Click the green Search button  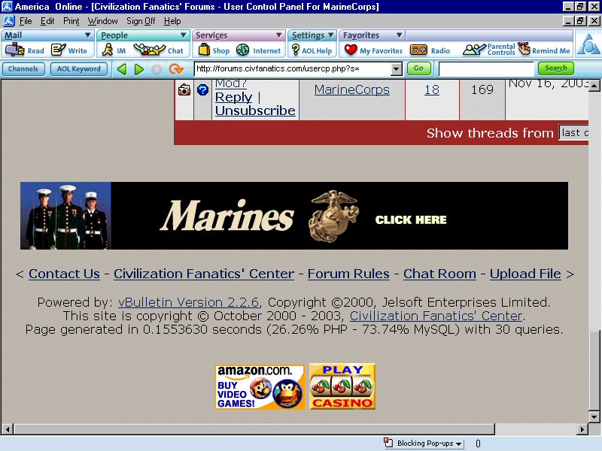[556, 68]
